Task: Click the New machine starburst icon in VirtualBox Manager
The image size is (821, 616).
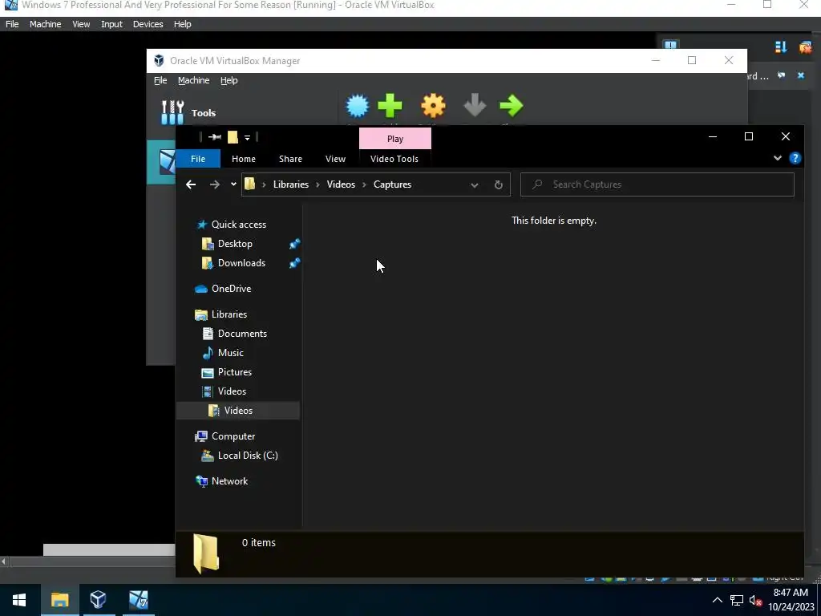Action: click(358, 107)
